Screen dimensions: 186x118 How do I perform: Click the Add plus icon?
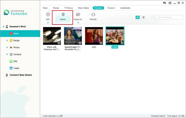(x=48, y=15)
